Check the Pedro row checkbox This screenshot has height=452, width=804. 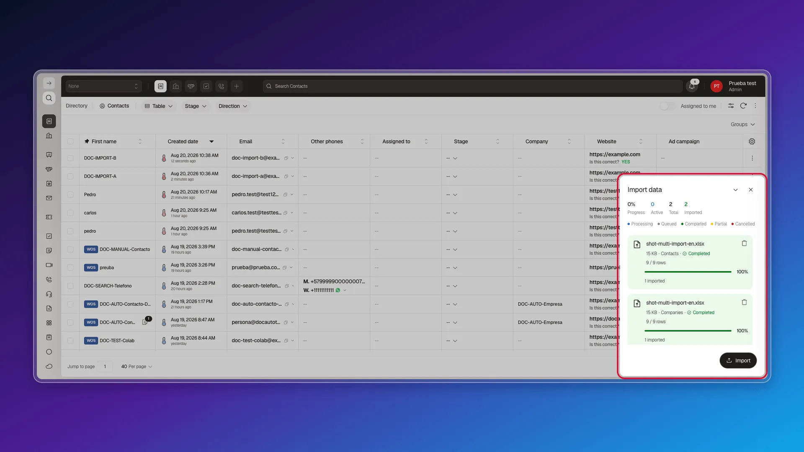[x=70, y=195]
